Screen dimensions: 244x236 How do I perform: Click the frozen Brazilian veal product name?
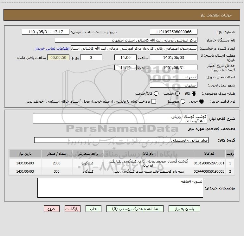148,163
